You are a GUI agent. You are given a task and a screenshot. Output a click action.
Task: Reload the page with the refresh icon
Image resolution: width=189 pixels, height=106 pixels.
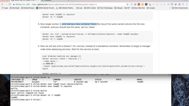coord(10,4)
